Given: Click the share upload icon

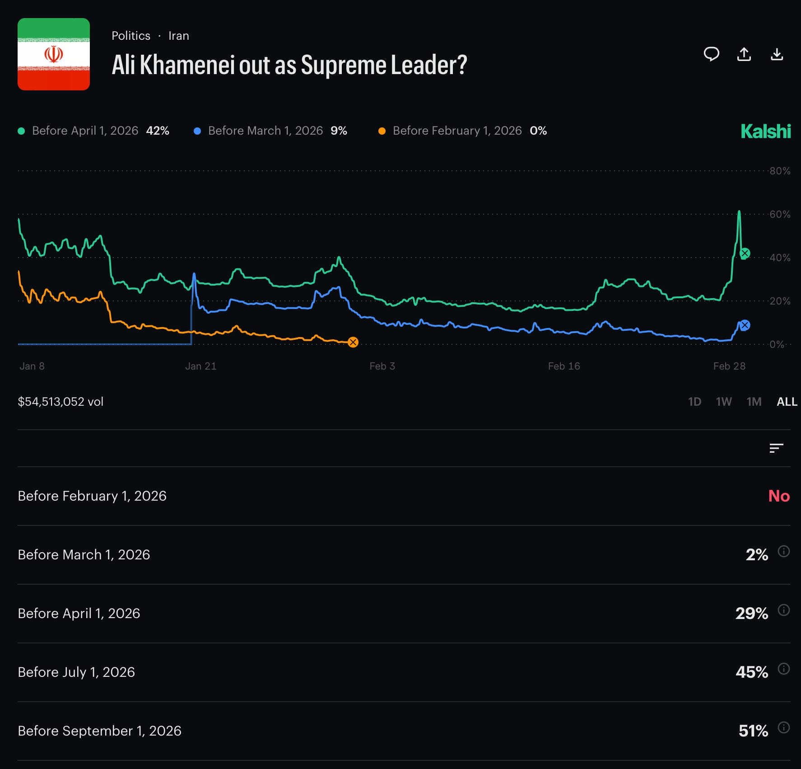Looking at the screenshot, I should point(744,54).
